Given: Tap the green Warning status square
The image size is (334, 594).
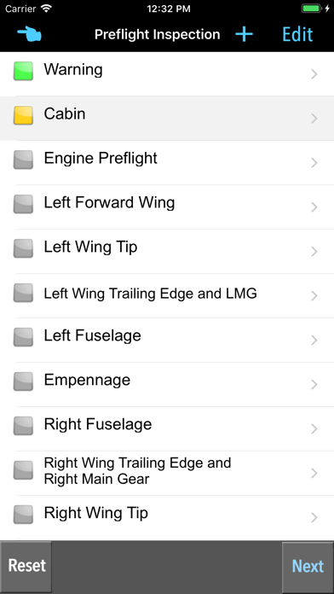Looking at the screenshot, I should 23,71.
